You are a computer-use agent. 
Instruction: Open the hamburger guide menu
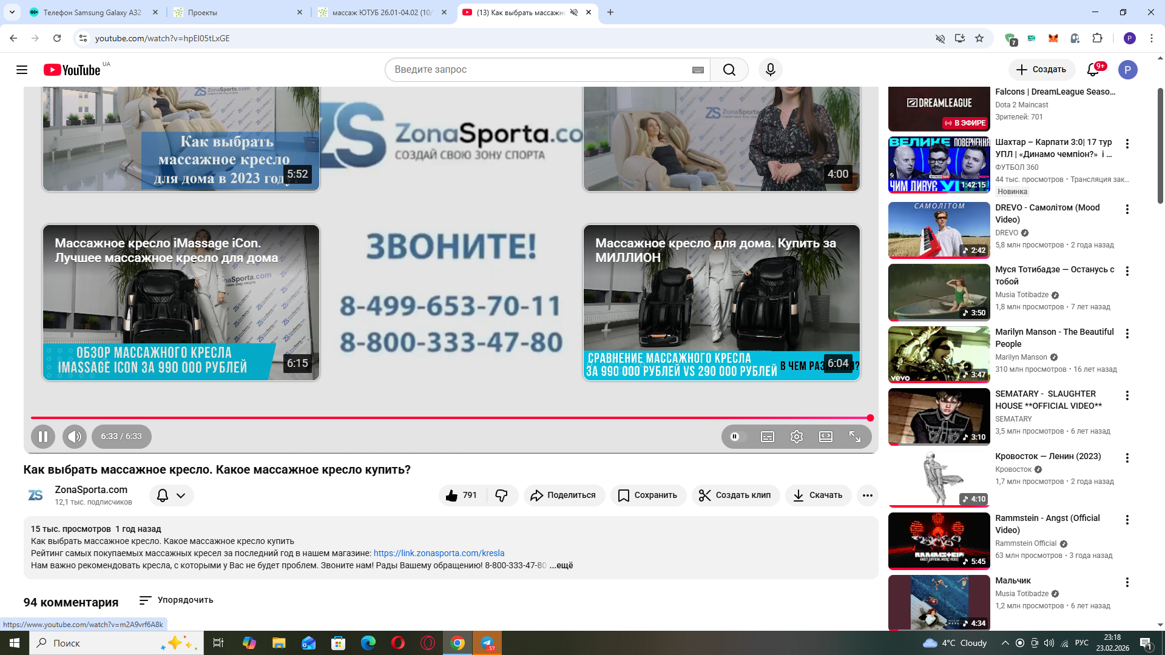click(22, 70)
